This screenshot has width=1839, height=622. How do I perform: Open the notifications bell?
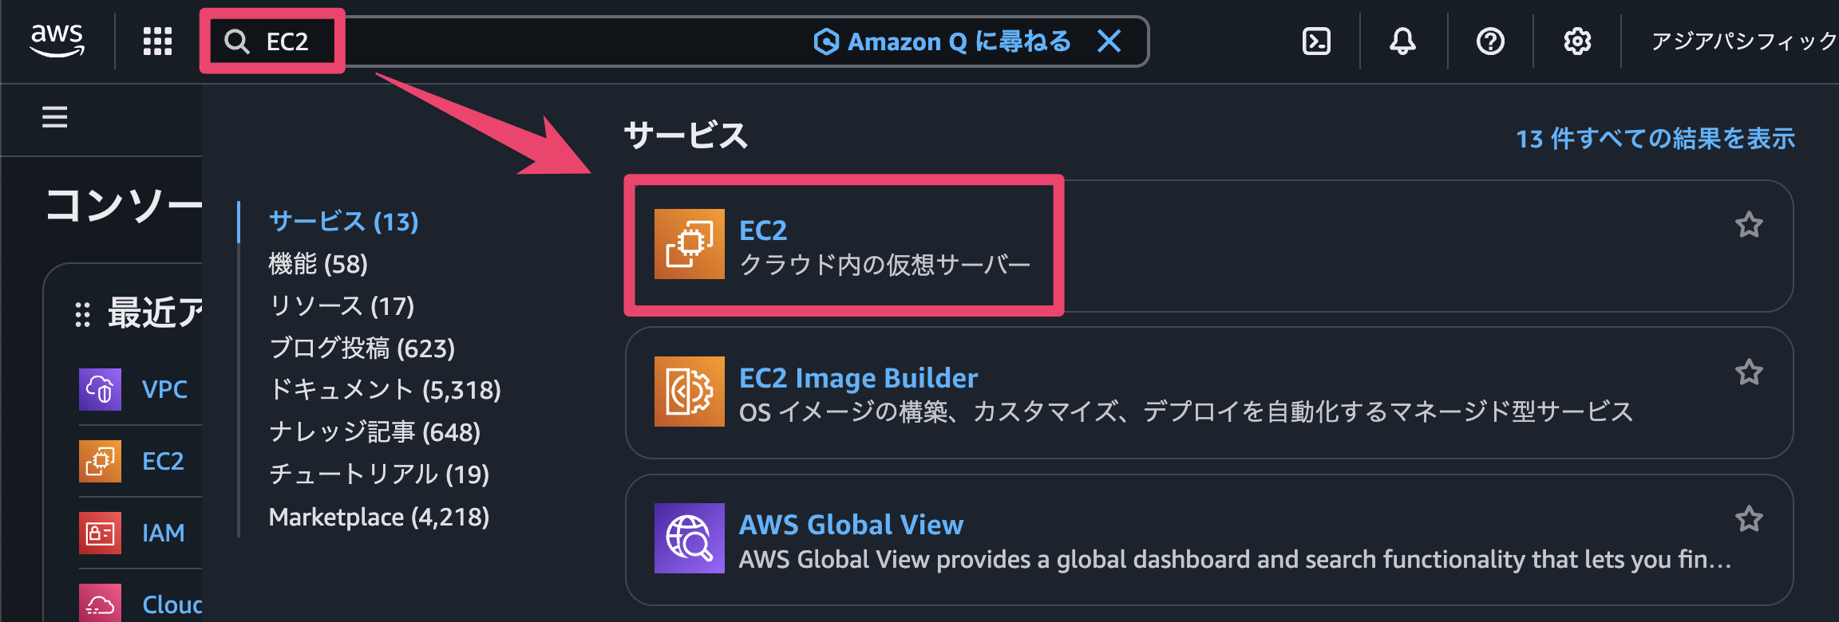coord(1402,41)
